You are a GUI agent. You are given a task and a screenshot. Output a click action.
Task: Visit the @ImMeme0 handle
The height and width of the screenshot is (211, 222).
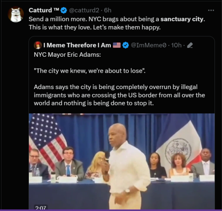(x=149, y=45)
